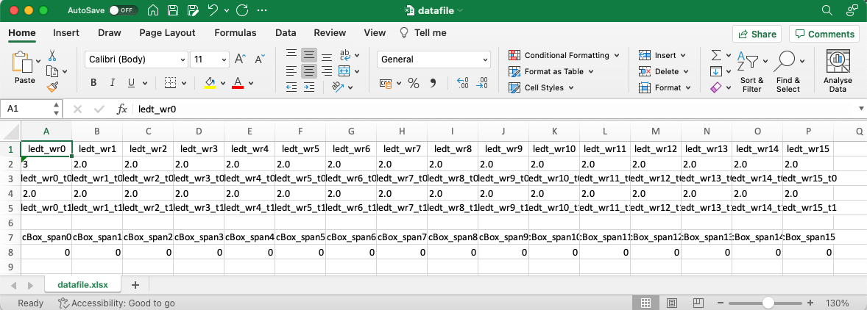Adjust the zoom slider knob
The width and height of the screenshot is (867, 310).
click(768, 303)
